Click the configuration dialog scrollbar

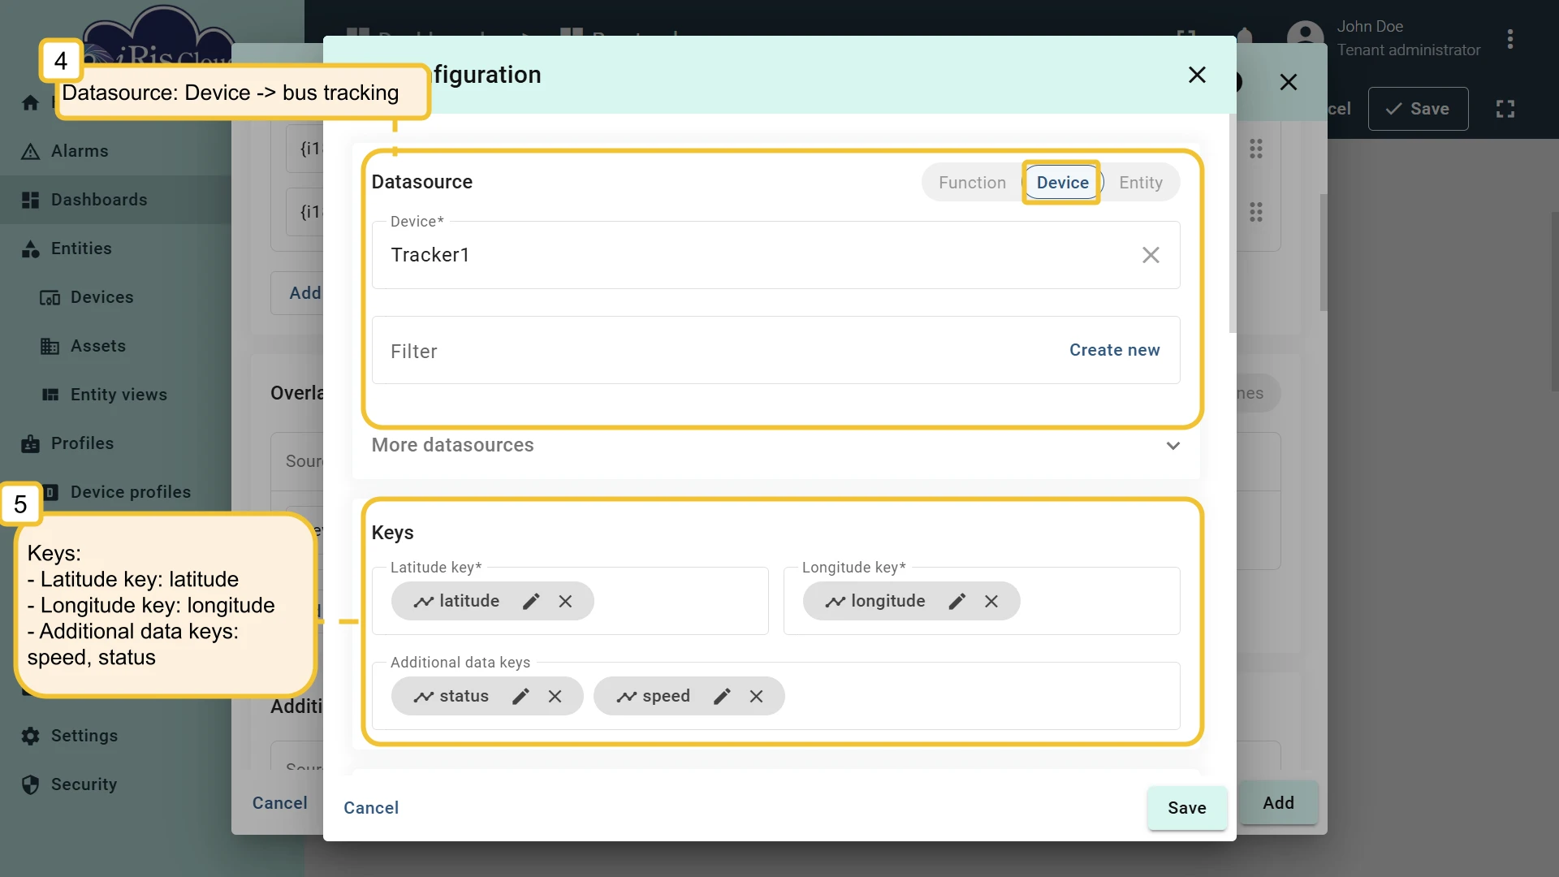[x=1233, y=223]
